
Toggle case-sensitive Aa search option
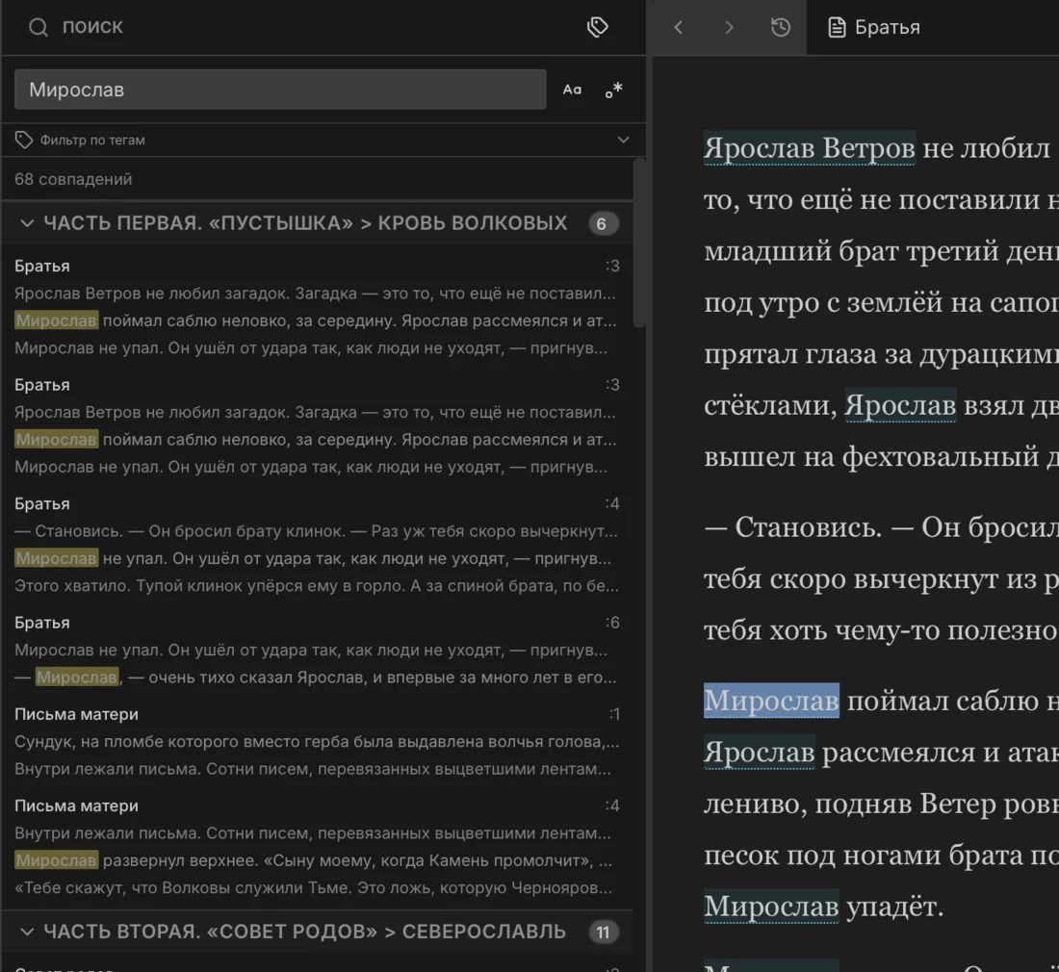coord(572,90)
